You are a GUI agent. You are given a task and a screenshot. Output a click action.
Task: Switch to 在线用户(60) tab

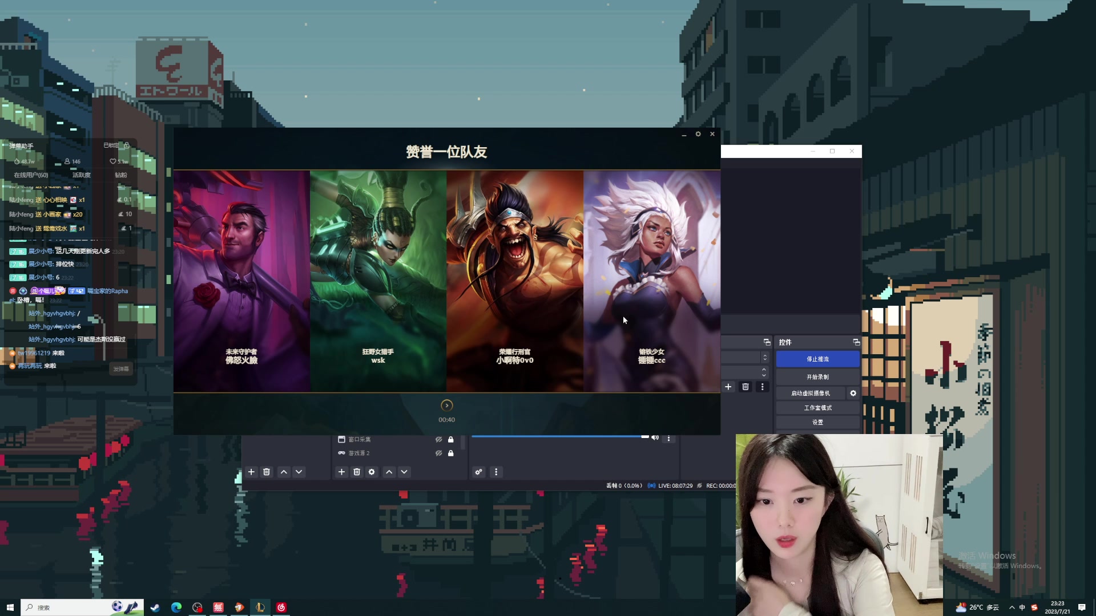pyautogui.click(x=31, y=175)
